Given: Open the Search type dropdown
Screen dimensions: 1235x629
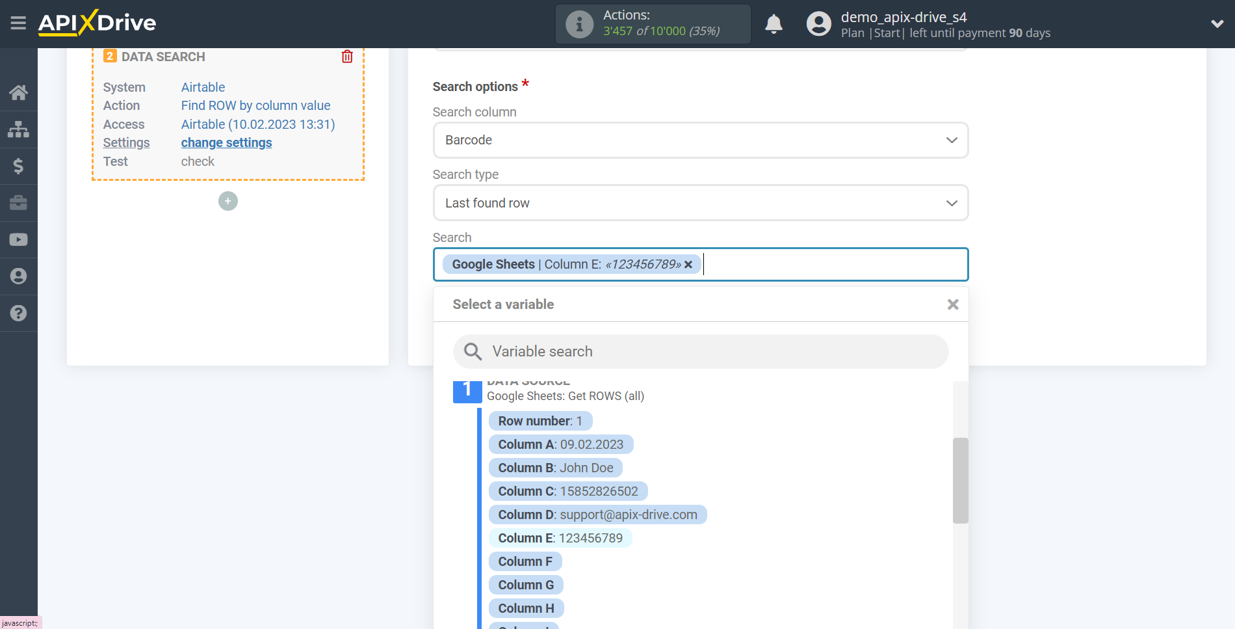Looking at the screenshot, I should coord(701,203).
